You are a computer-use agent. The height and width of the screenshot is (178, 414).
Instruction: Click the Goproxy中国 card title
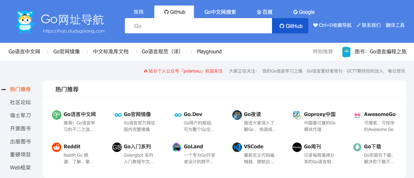click(320, 114)
